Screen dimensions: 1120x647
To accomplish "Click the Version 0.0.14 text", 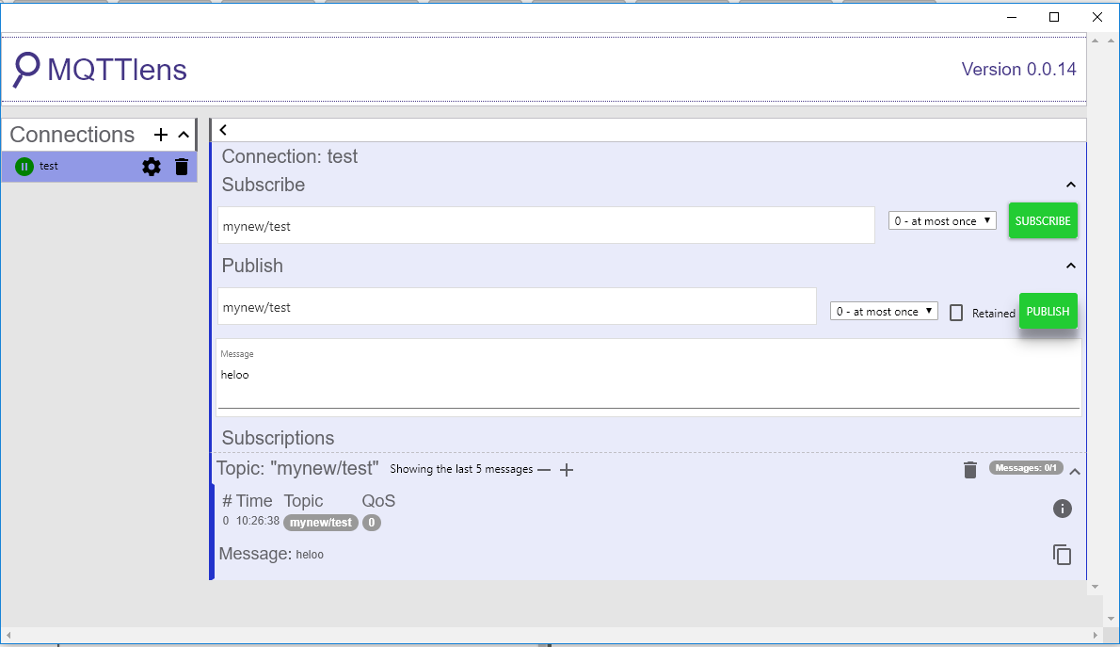I will point(1018,70).
